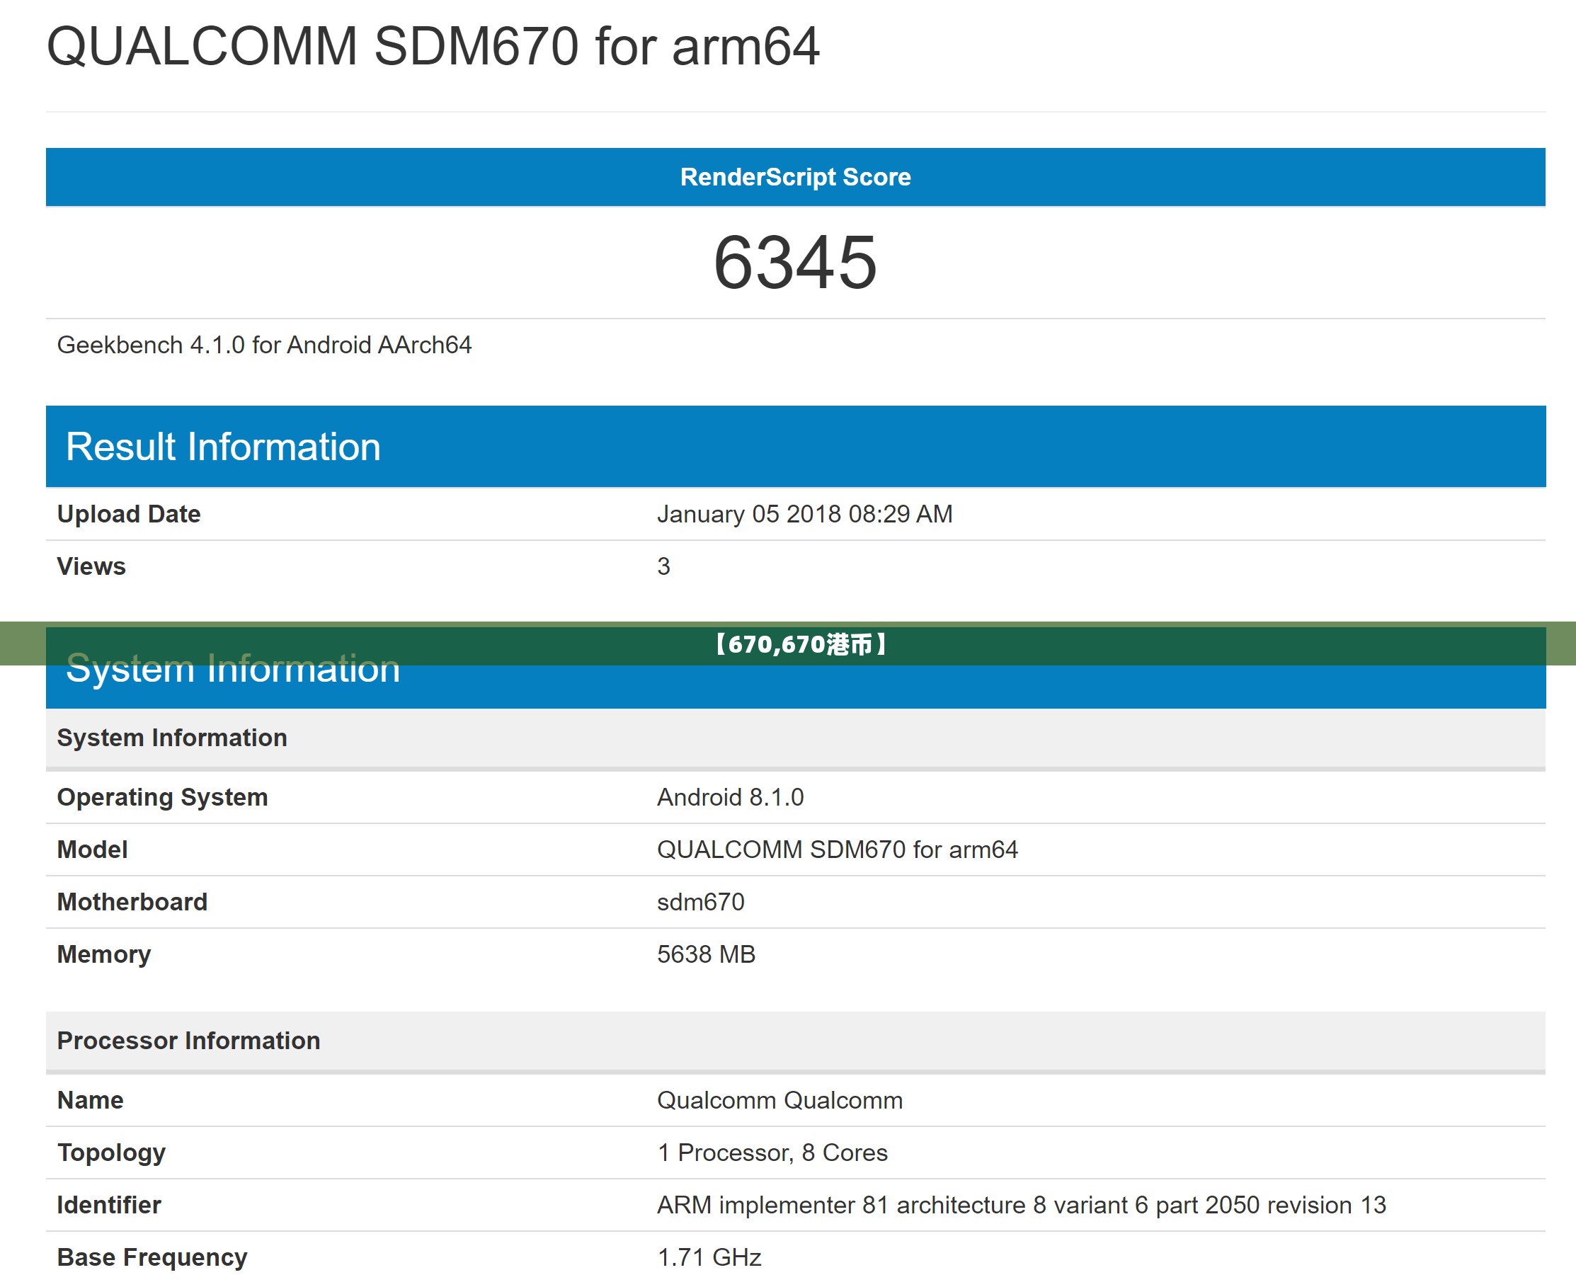Select the 'Qualcomm Qualcomm' value
Viewport: 1576px width, 1287px height.
pos(781,1101)
